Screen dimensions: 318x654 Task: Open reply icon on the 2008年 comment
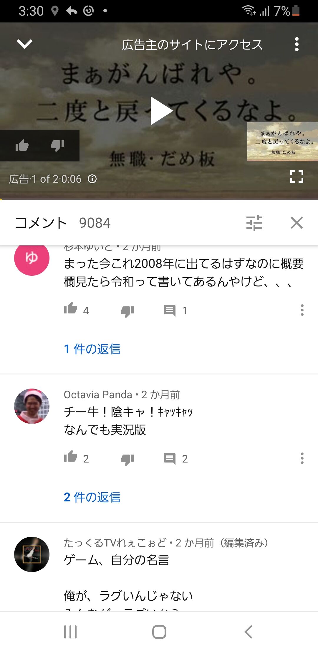pos(170,311)
